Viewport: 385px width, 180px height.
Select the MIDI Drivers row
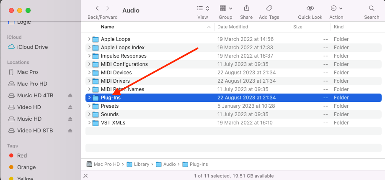click(233, 81)
